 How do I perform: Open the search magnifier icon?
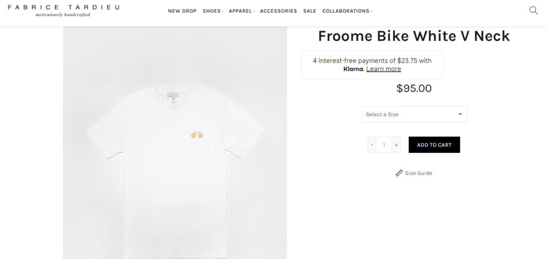533,10
